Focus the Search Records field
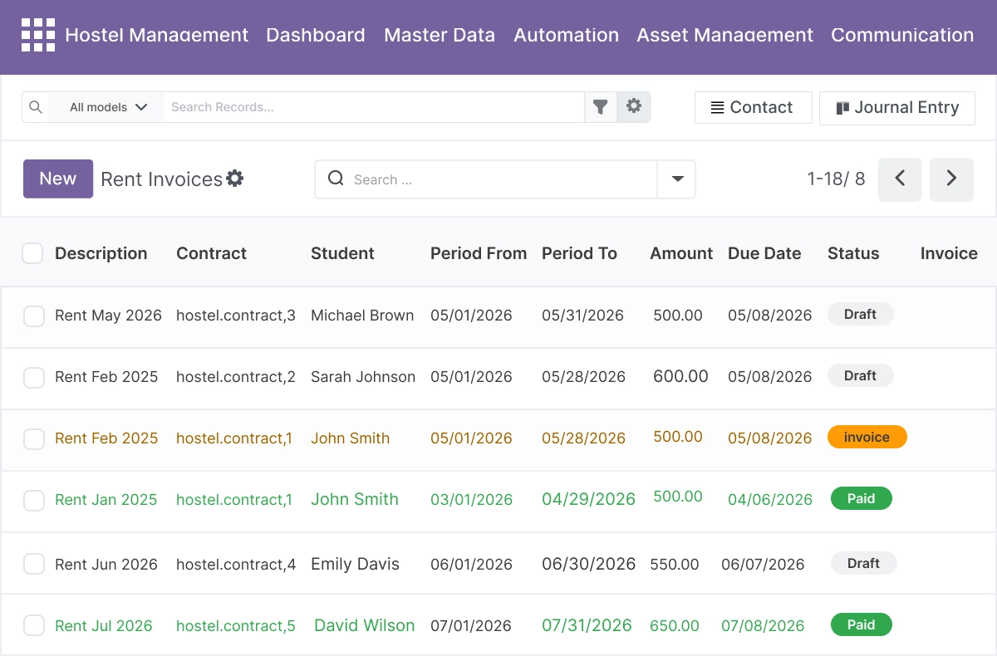This screenshot has height=656, width=997. click(374, 107)
